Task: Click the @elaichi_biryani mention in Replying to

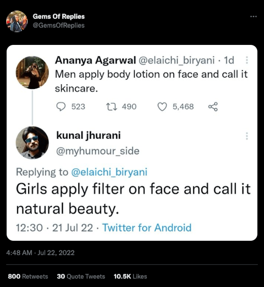Action: pos(109,172)
